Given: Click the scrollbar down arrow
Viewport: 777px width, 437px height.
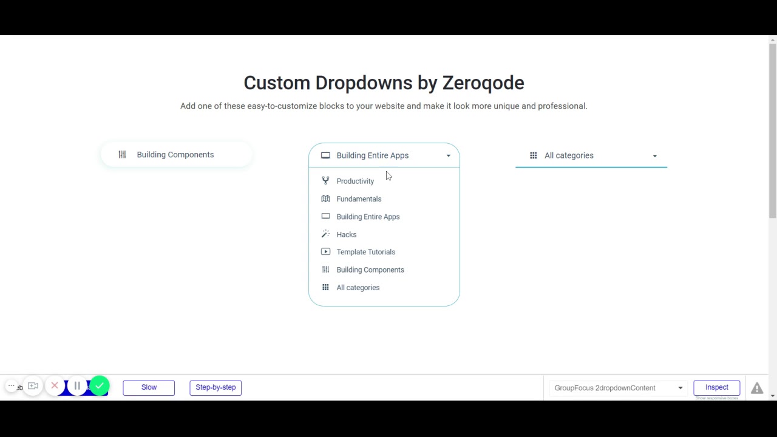Looking at the screenshot, I should pos(772,396).
